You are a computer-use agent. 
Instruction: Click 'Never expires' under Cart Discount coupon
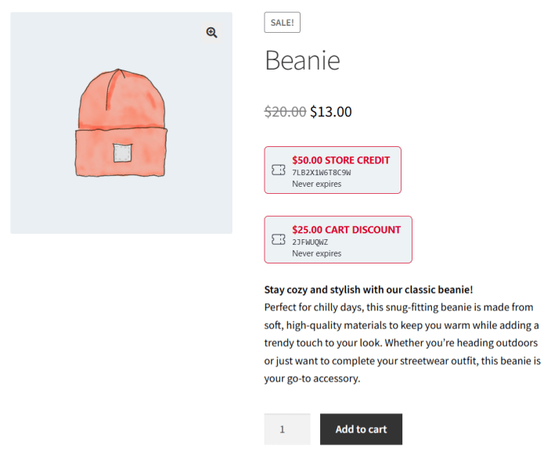pyautogui.click(x=316, y=253)
